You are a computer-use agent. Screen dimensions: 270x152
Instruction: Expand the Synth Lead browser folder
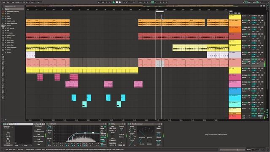click(5, 43)
